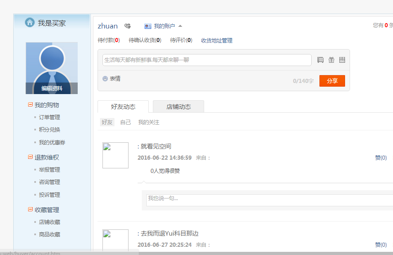Select the 好友 filter option

coord(107,122)
